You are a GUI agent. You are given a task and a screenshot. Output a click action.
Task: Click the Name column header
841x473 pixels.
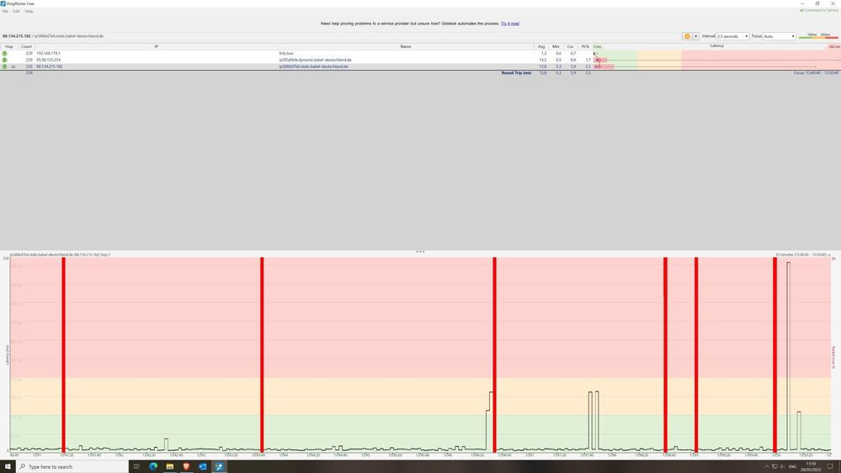coord(406,46)
